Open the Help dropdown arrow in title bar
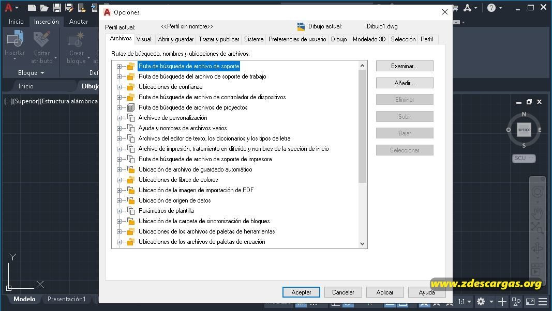The width and height of the screenshot is (552, 311). pos(501,8)
